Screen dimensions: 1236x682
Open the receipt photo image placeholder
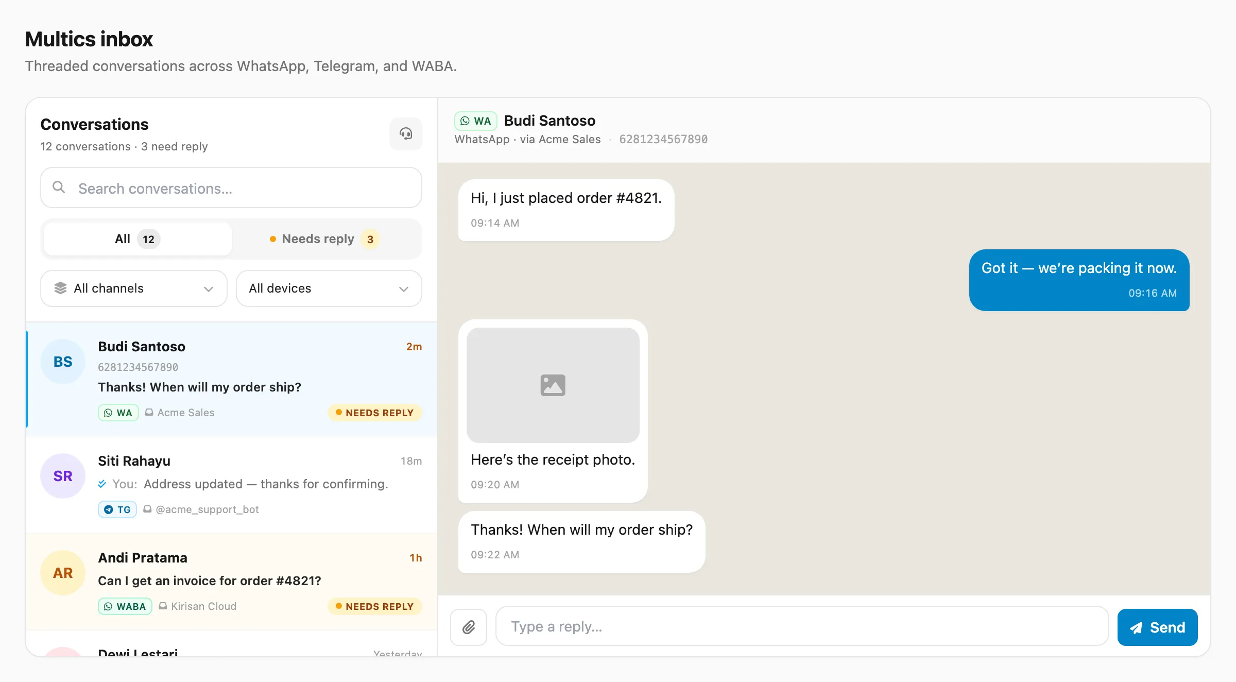pyautogui.click(x=553, y=385)
